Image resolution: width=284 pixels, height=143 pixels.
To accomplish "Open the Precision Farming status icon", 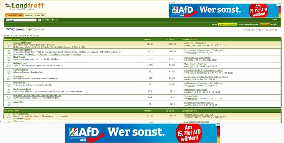I will pyautogui.click(x=9, y=97).
